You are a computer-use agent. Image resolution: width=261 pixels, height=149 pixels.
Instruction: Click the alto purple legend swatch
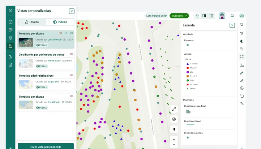click(x=188, y=72)
